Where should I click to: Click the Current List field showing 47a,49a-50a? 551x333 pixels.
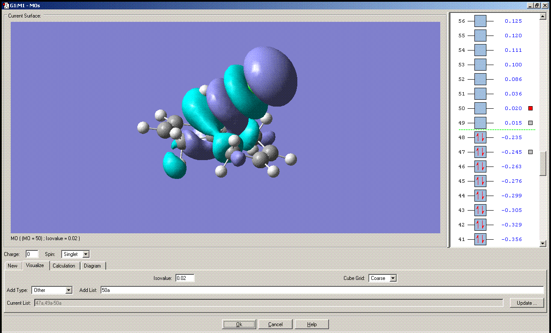point(269,303)
